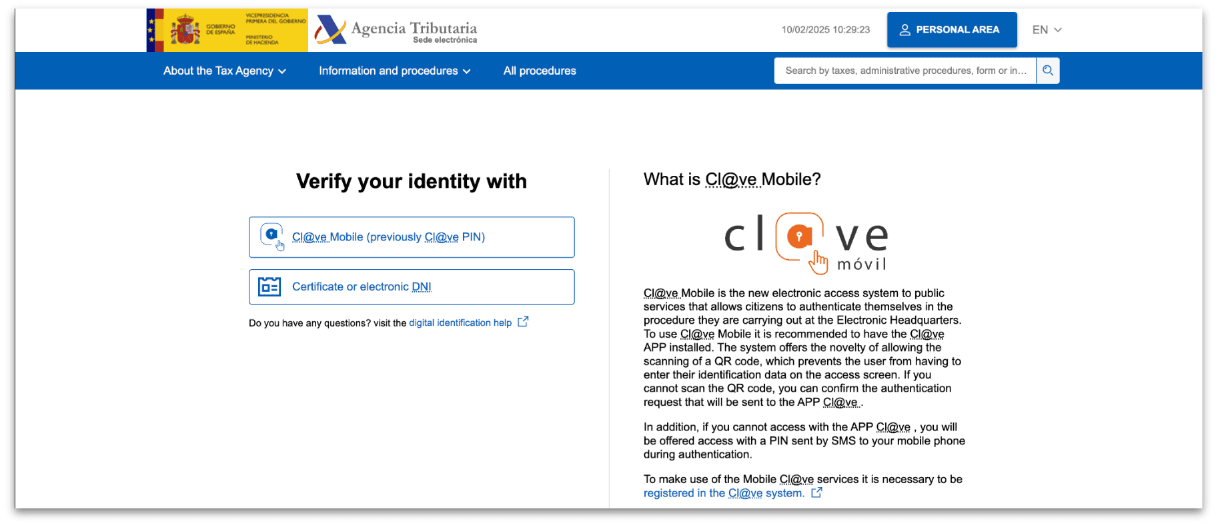Open the digital identification help link
This screenshot has height=525, width=1218.
point(460,323)
